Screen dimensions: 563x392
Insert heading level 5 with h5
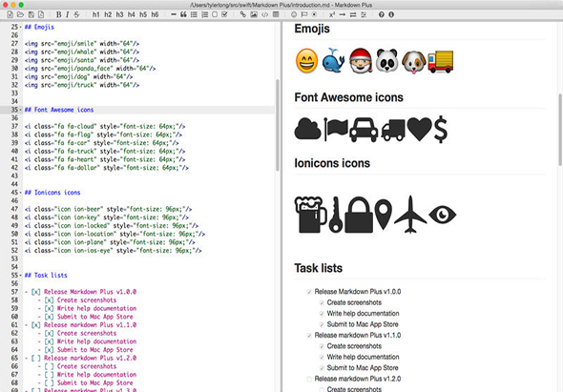click(143, 14)
